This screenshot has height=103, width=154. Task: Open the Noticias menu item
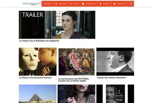[x=47, y=4]
